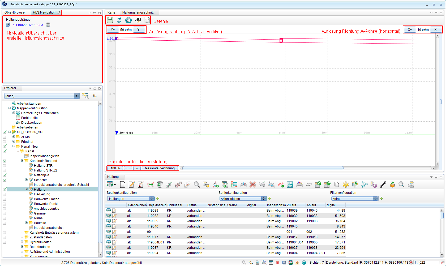Enable the HA-Leitung layer checkbox
This screenshot has height=266, width=446.
(5, 194)
